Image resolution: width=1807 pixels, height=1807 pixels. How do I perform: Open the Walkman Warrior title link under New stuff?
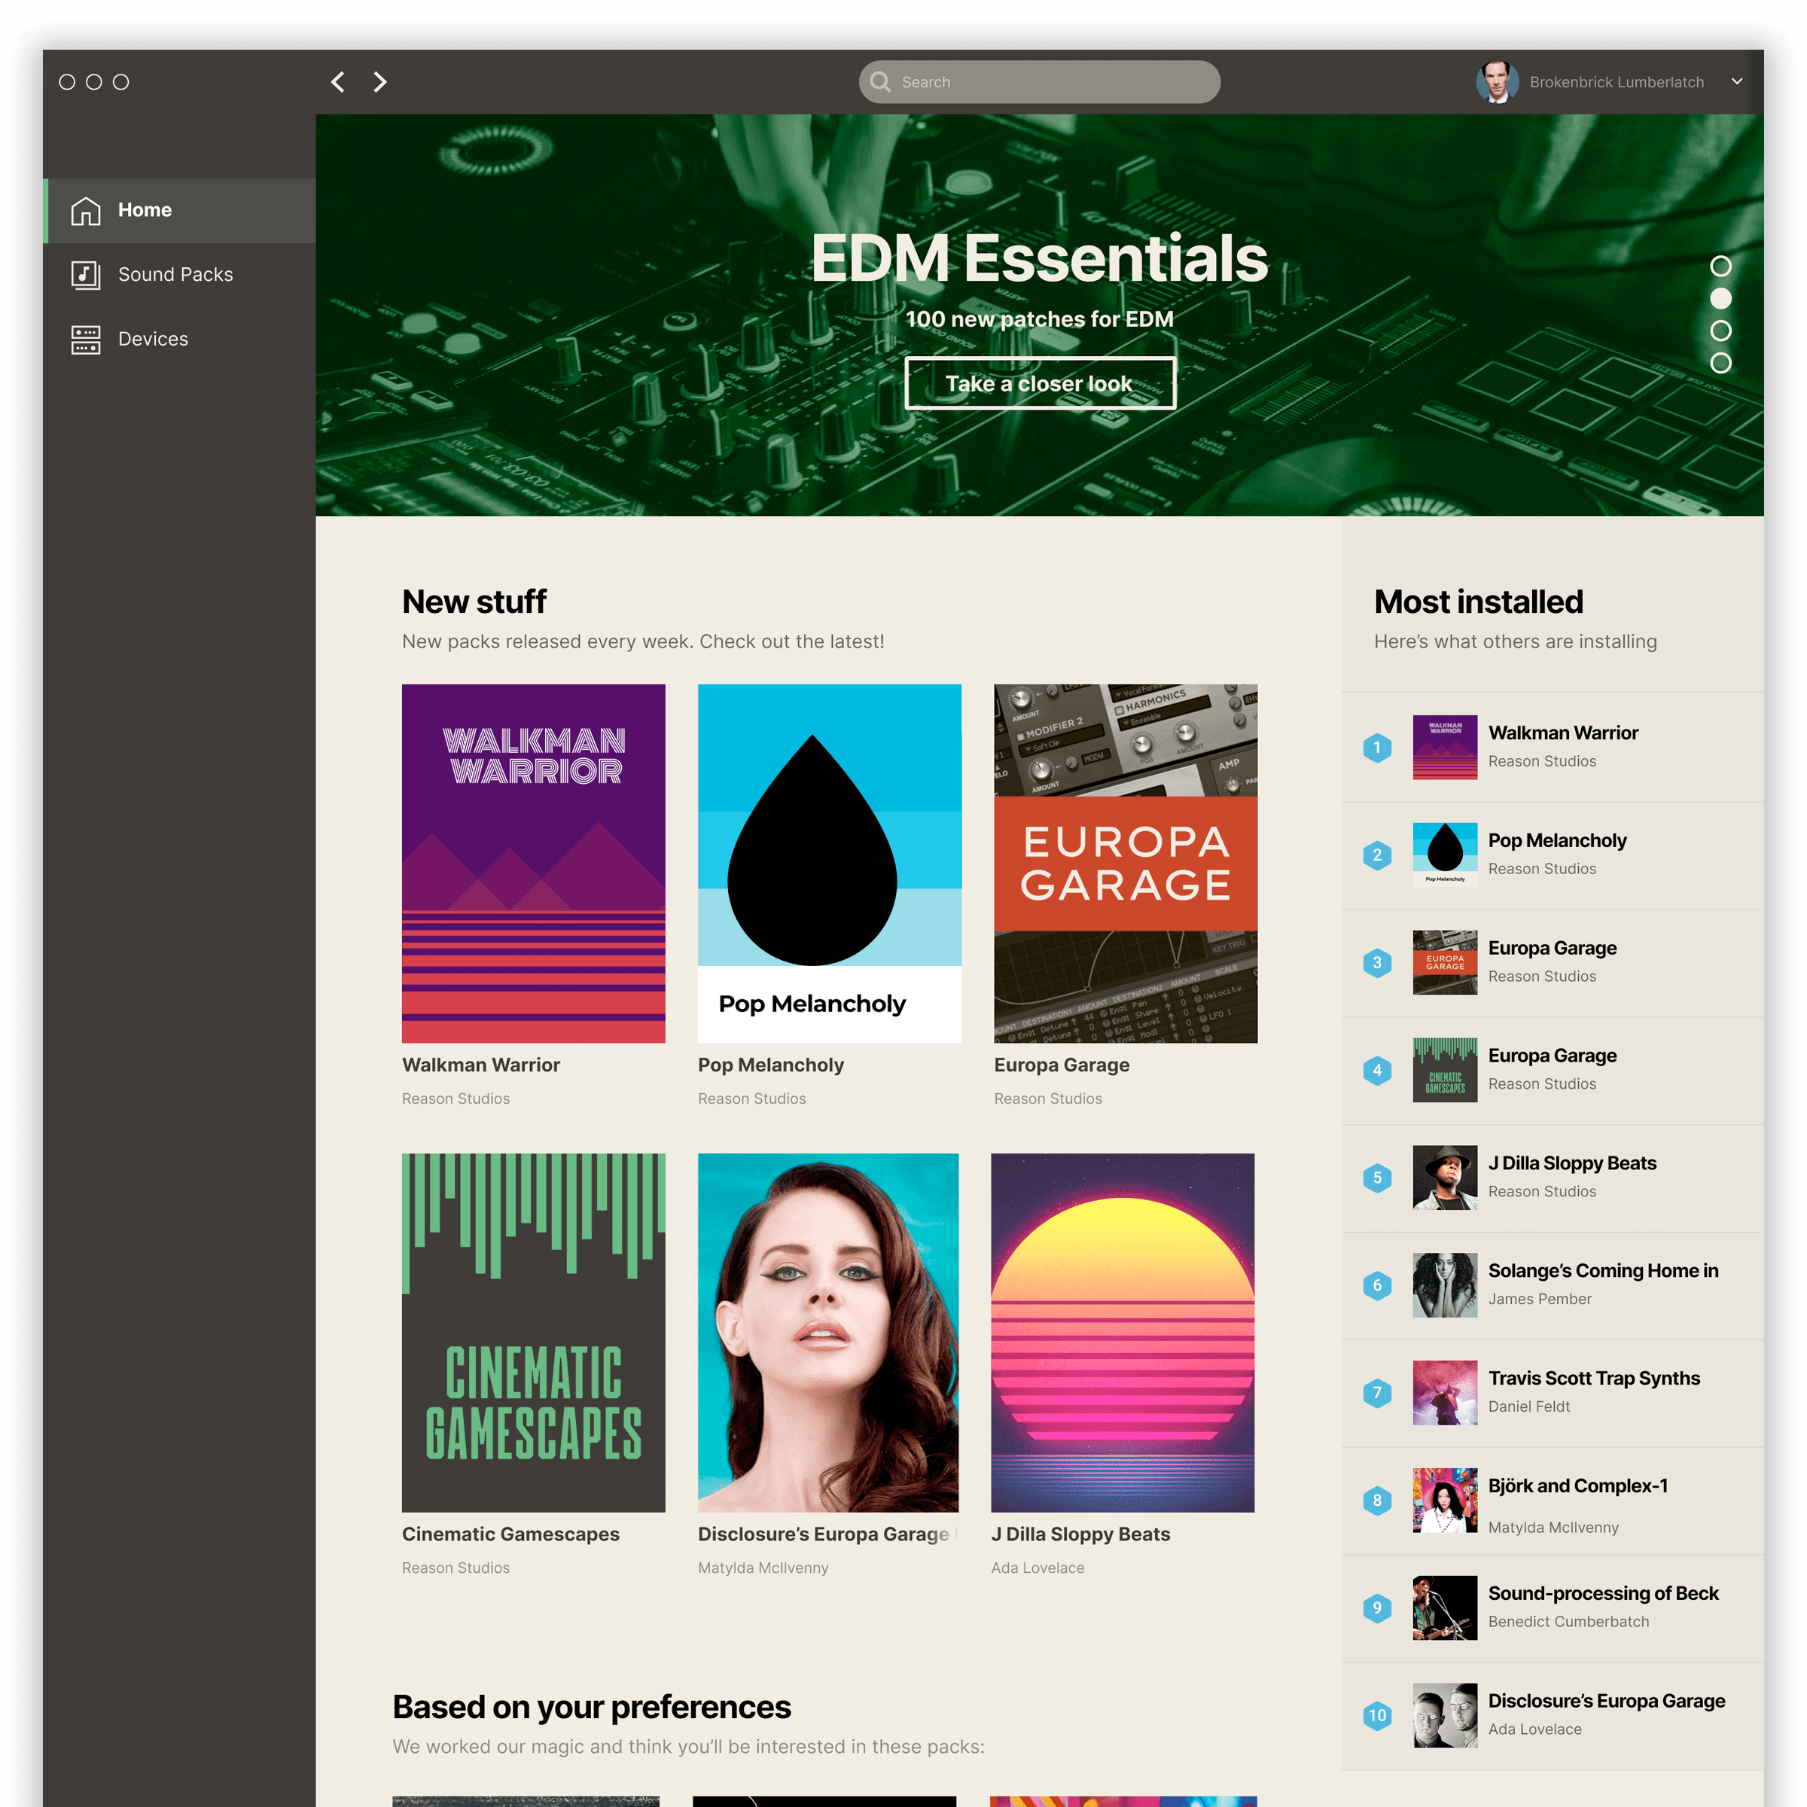(x=481, y=1065)
